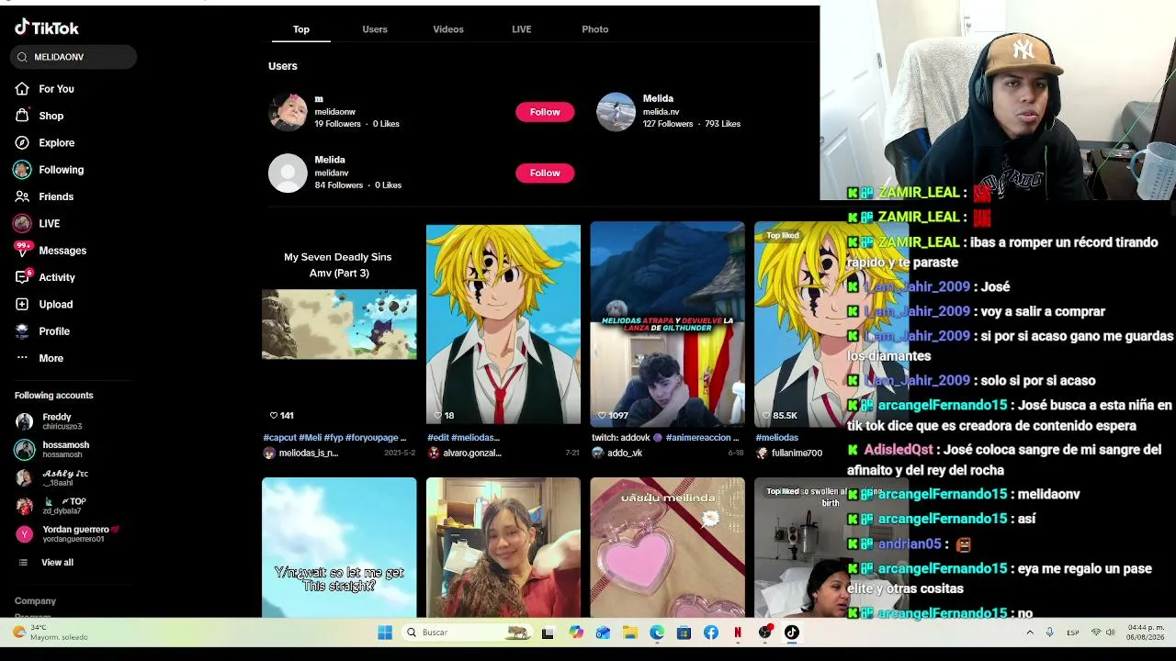This screenshot has width=1176, height=661.
Task: Open the video of woman in red top
Action: (x=503, y=548)
